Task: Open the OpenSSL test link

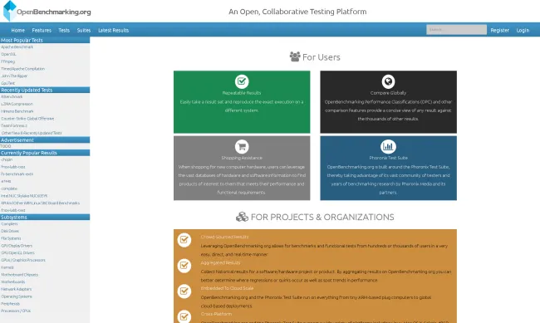Action: click(x=8, y=54)
